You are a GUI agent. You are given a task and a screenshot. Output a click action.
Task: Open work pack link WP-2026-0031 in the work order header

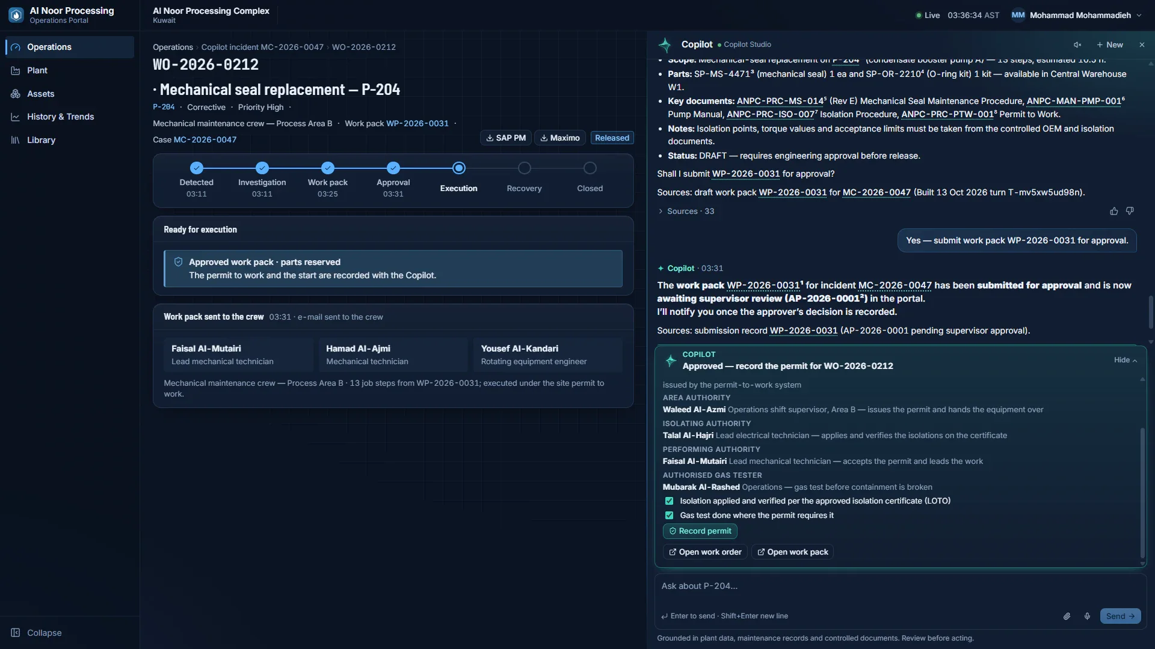click(417, 123)
